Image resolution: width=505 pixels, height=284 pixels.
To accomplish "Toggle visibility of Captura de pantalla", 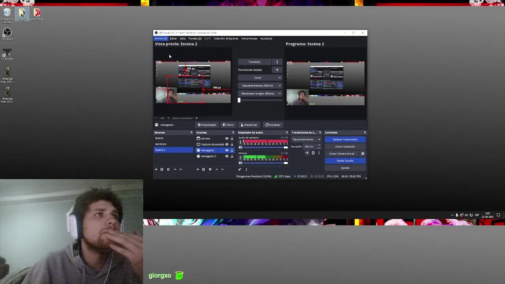I will pos(227,144).
